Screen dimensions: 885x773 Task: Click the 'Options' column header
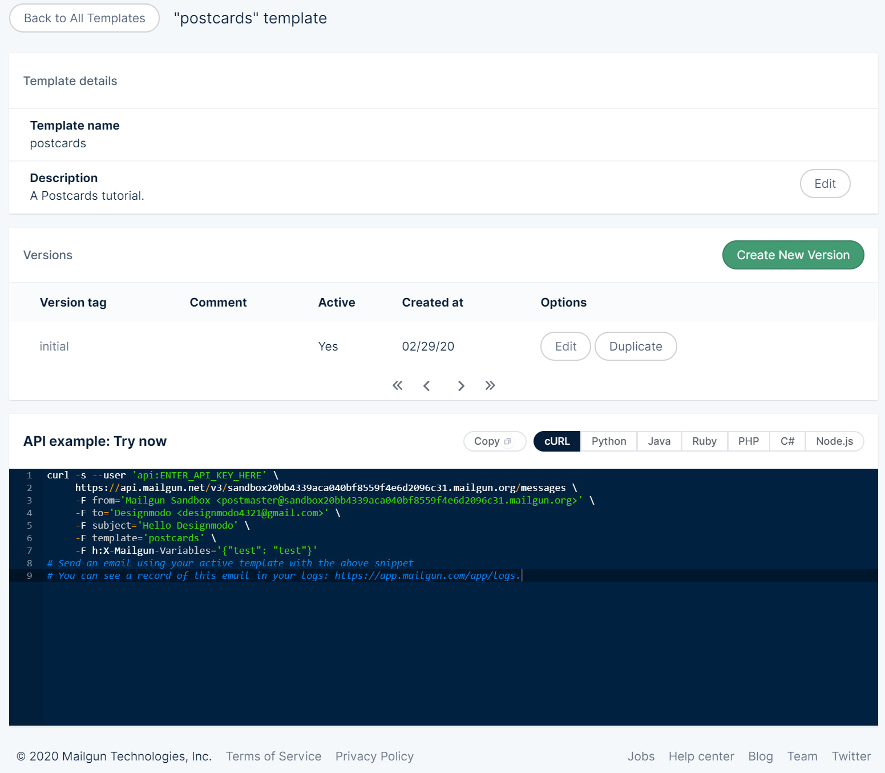tap(563, 303)
